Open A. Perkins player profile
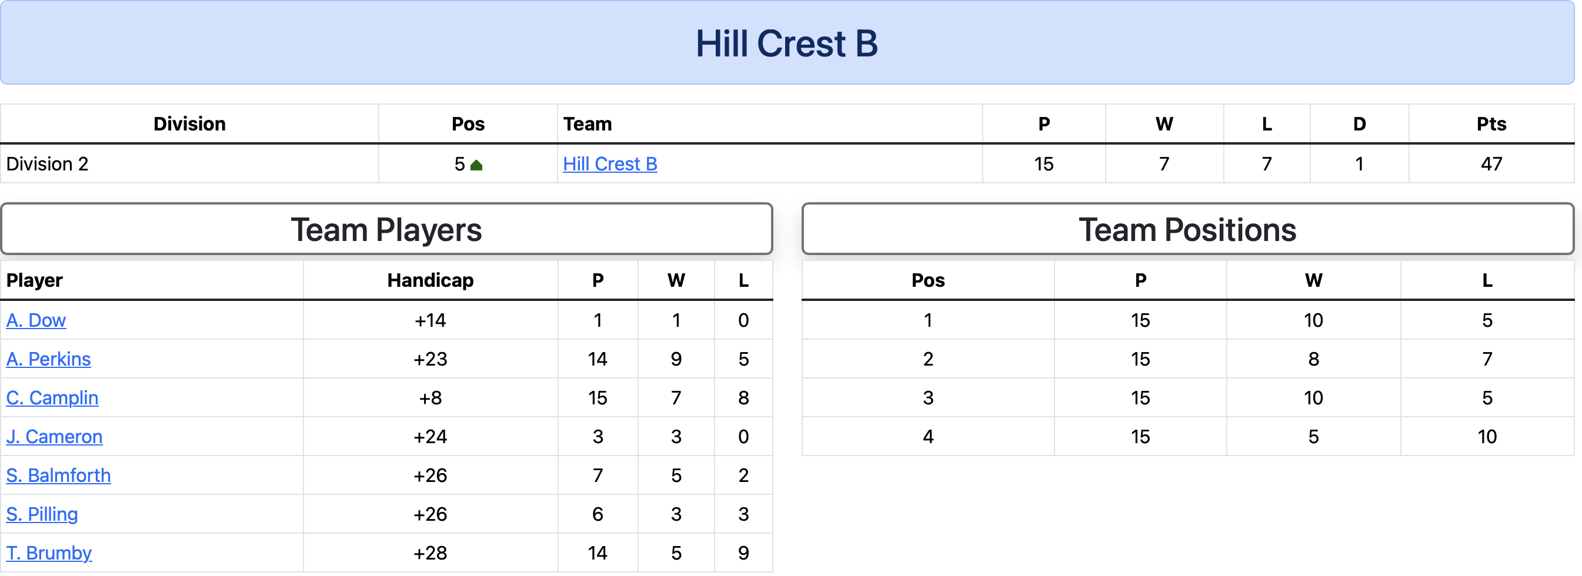 (48, 359)
